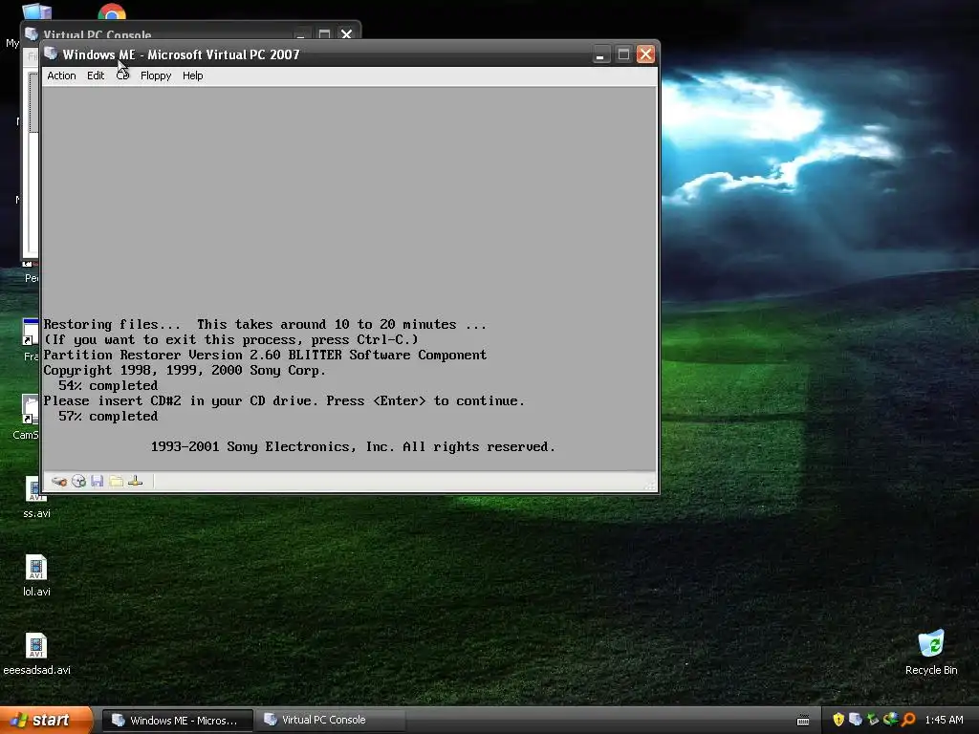Click the 1:45 AM system clock
This screenshot has width=979, height=734.
tap(944, 720)
